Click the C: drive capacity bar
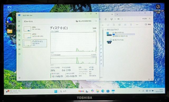 (124, 34)
